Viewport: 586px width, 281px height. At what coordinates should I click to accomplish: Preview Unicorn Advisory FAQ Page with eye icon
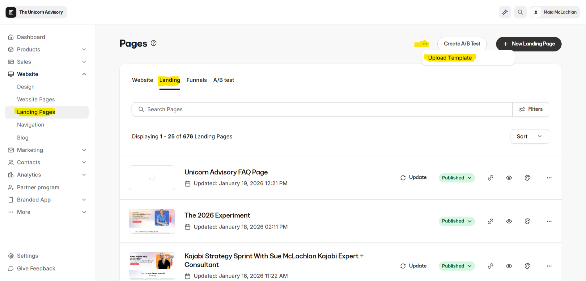(509, 178)
